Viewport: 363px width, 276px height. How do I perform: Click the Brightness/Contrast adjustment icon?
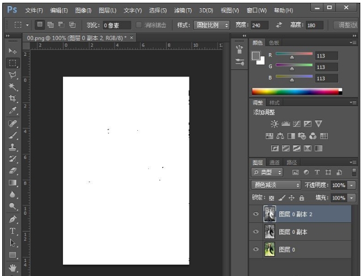[x=274, y=124]
